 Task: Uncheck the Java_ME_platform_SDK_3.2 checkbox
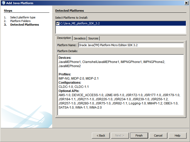tap(58, 23)
